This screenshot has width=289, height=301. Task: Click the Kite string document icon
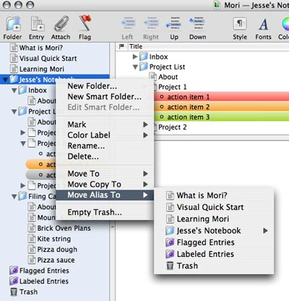click(x=32, y=239)
